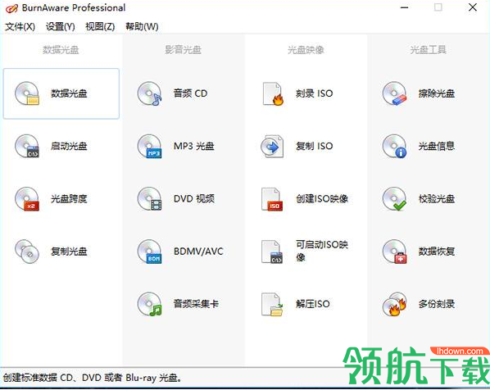Click the 数据恢复 label text
Viewport: 490px width, 390px height.
[x=437, y=252]
